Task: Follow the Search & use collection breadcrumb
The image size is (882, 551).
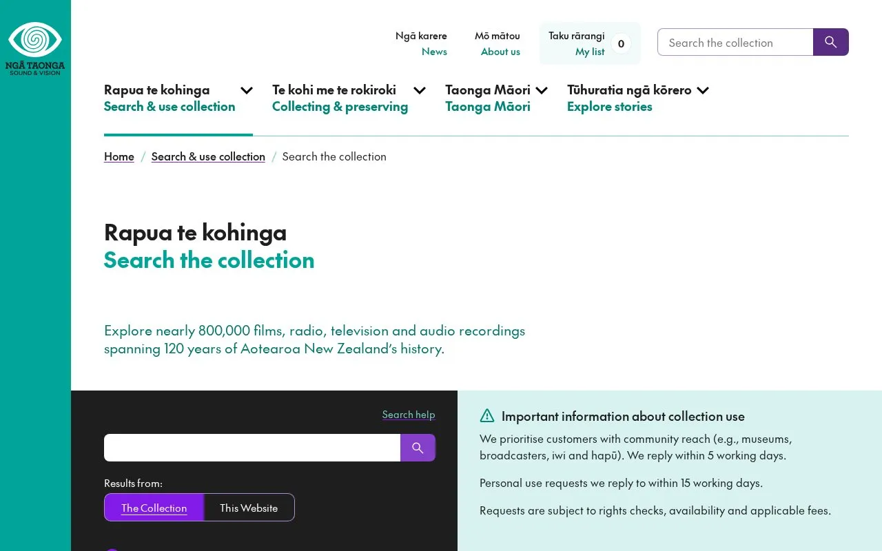Action: coord(208,156)
